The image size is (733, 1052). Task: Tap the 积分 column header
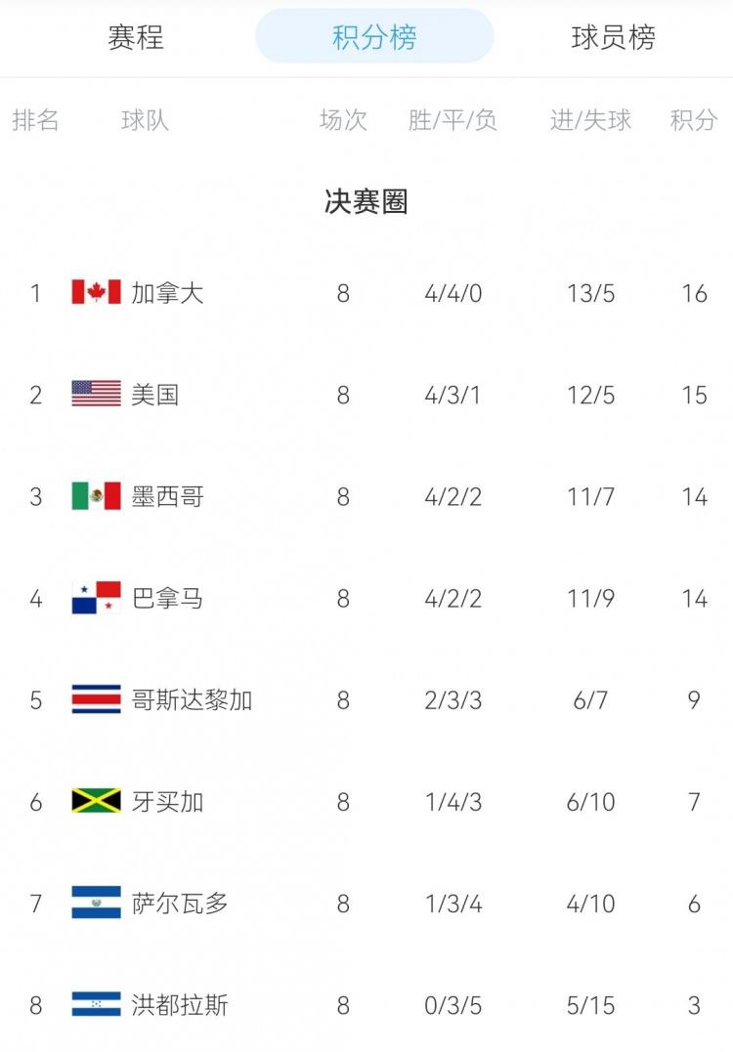693,120
